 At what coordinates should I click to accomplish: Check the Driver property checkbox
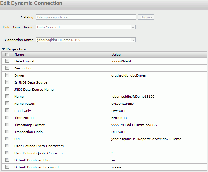[7, 75]
